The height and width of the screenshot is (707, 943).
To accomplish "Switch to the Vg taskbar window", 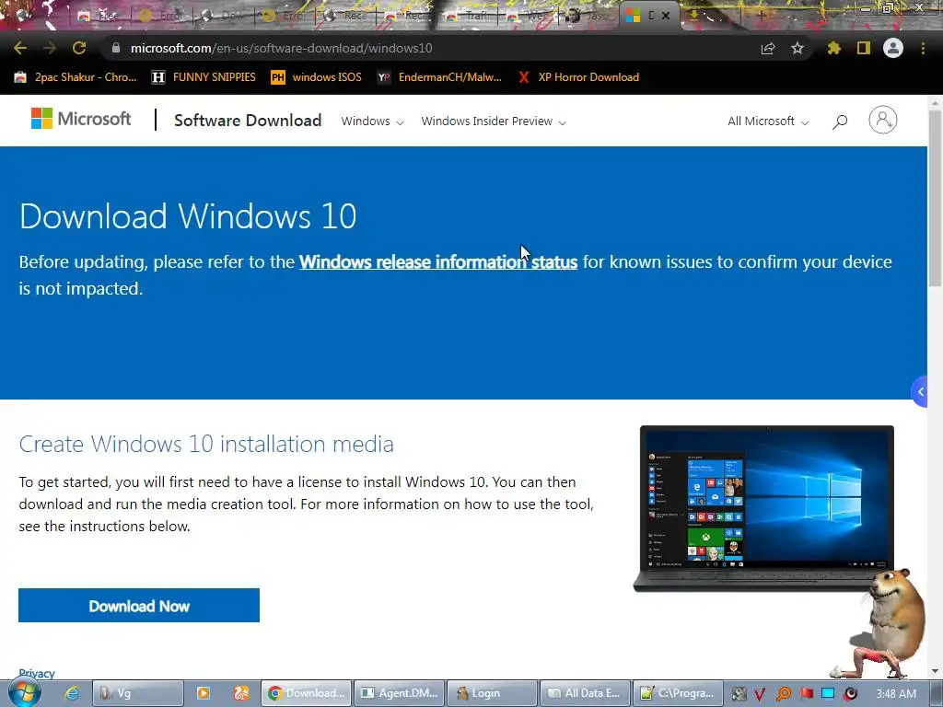I will tap(138, 693).
